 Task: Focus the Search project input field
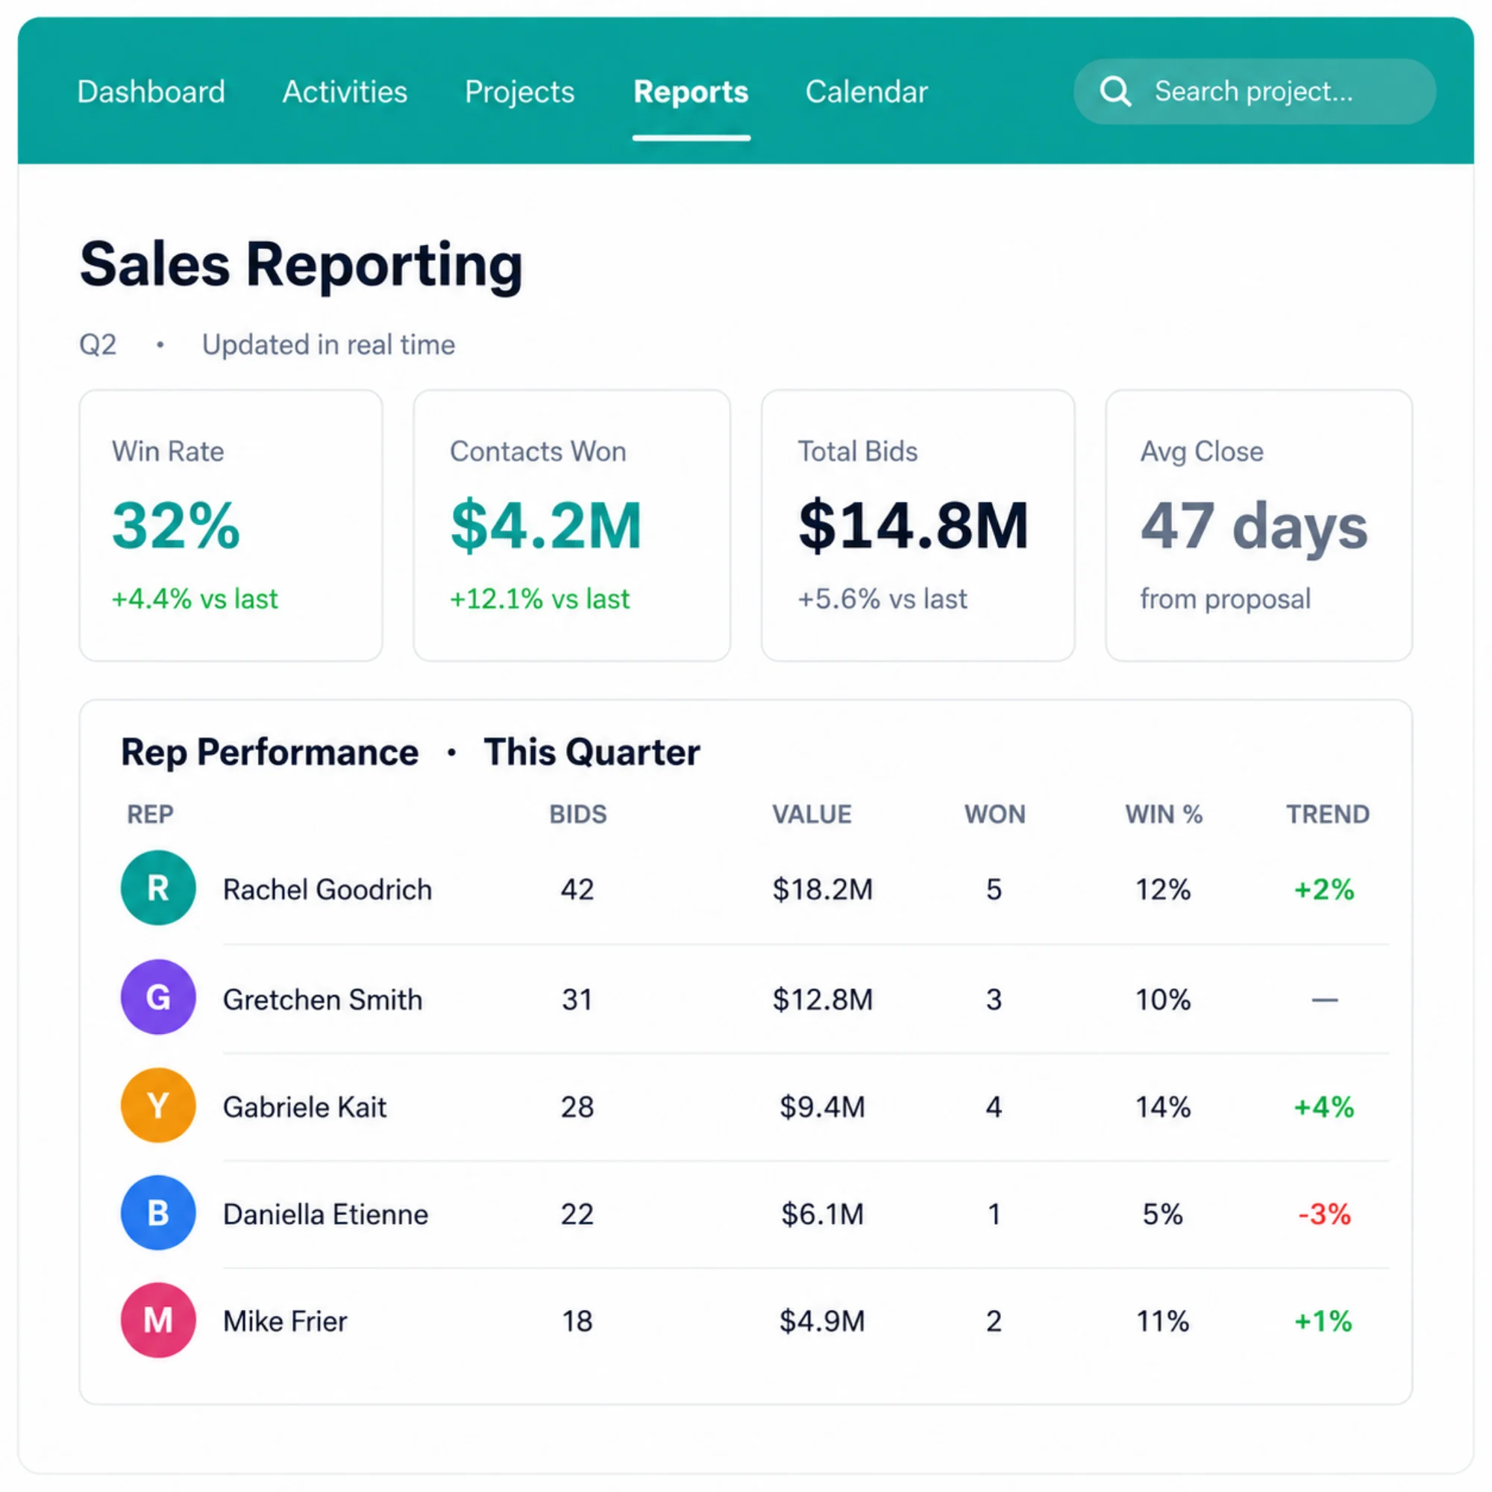pos(1254,91)
